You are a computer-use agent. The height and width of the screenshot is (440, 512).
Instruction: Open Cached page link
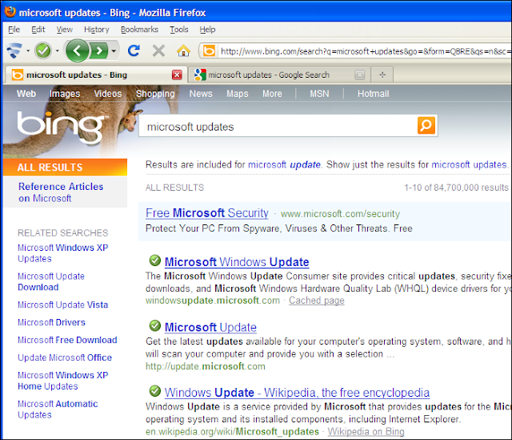pyautogui.click(x=317, y=301)
